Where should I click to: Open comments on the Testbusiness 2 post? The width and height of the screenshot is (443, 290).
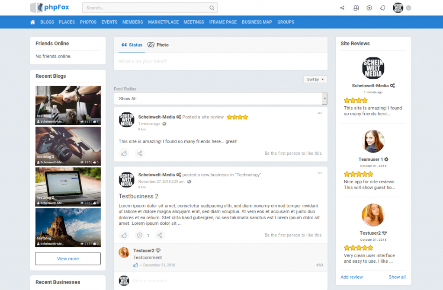[x=139, y=236]
